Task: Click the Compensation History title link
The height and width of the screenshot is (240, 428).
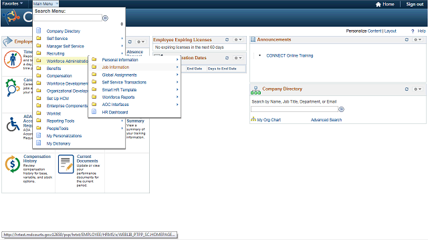Action: click(37, 159)
